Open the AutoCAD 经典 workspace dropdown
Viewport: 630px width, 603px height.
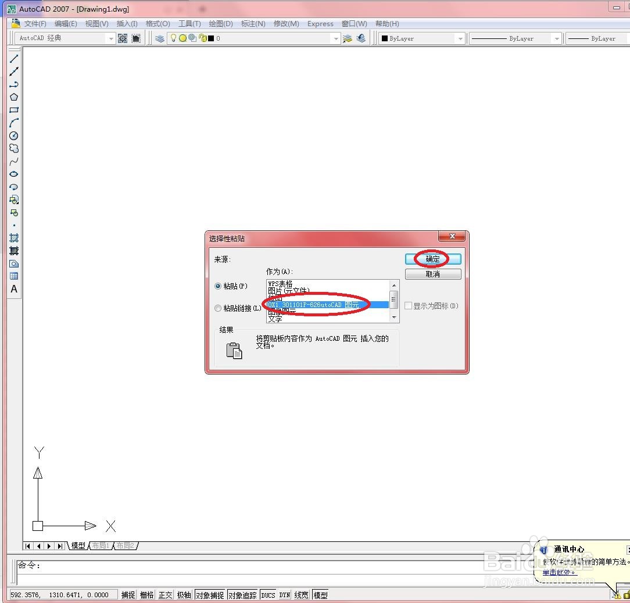click(111, 38)
